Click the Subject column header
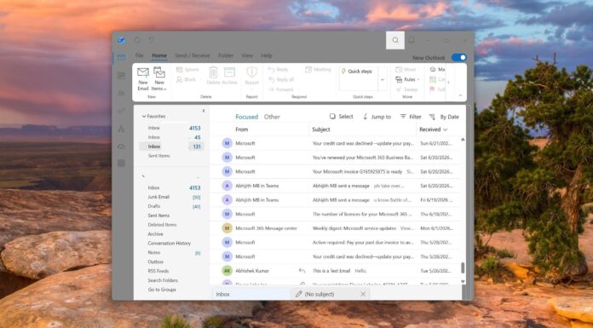 [x=321, y=129]
